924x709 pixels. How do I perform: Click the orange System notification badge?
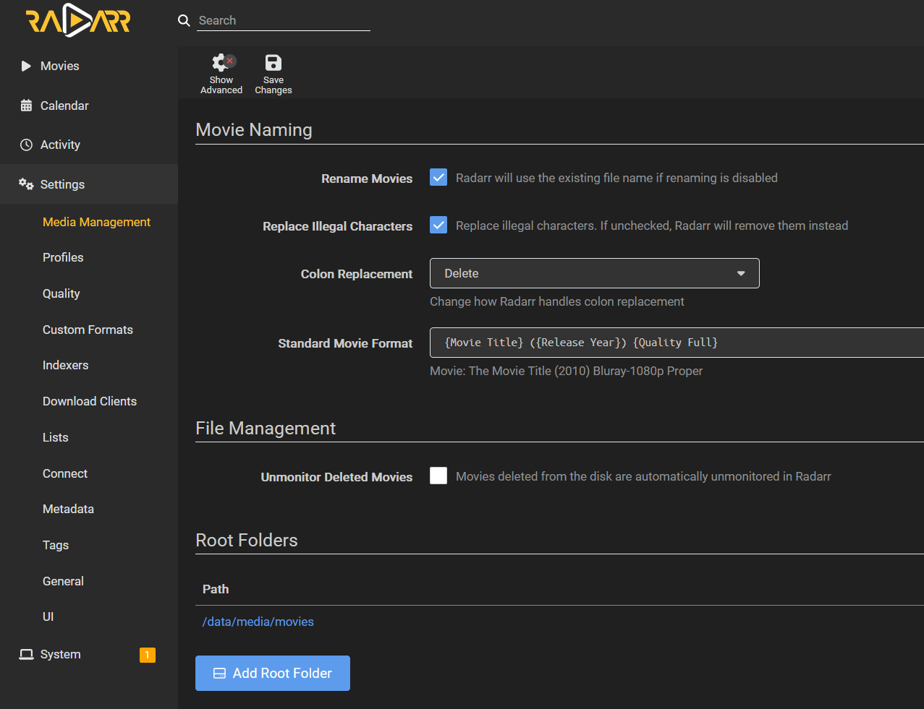point(147,655)
